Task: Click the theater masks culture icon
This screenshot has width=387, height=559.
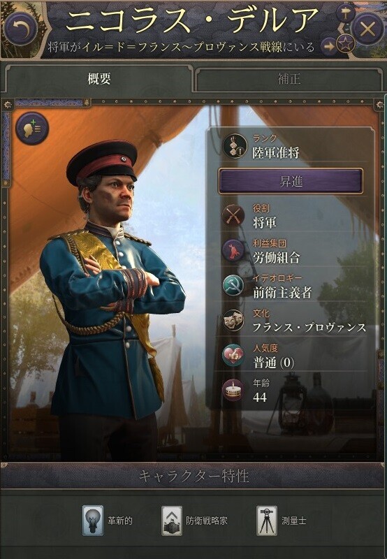Action: pyautogui.click(x=233, y=320)
